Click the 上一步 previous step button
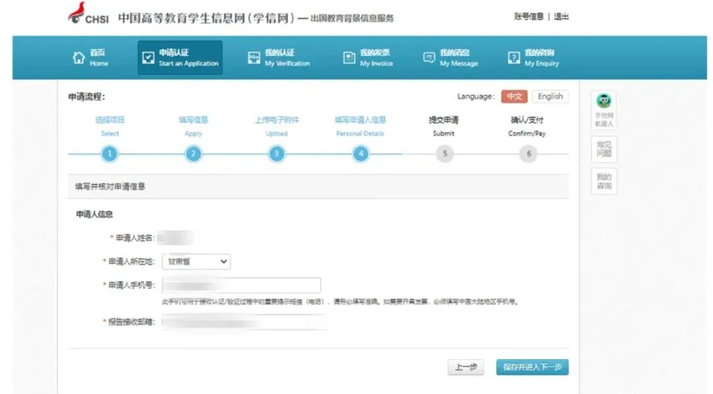The width and height of the screenshot is (713, 394). [465, 367]
